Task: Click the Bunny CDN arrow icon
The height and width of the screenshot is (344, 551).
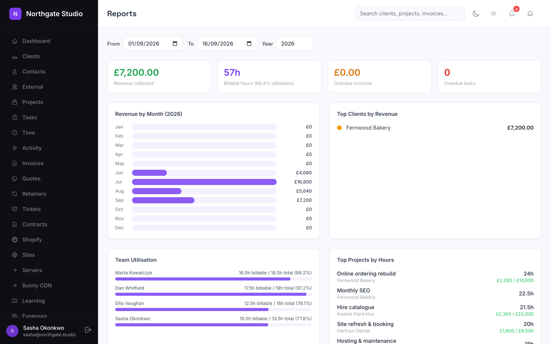Action: [x=15, y=285]
